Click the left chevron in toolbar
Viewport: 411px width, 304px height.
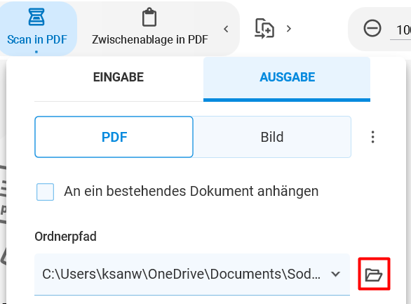226,29
